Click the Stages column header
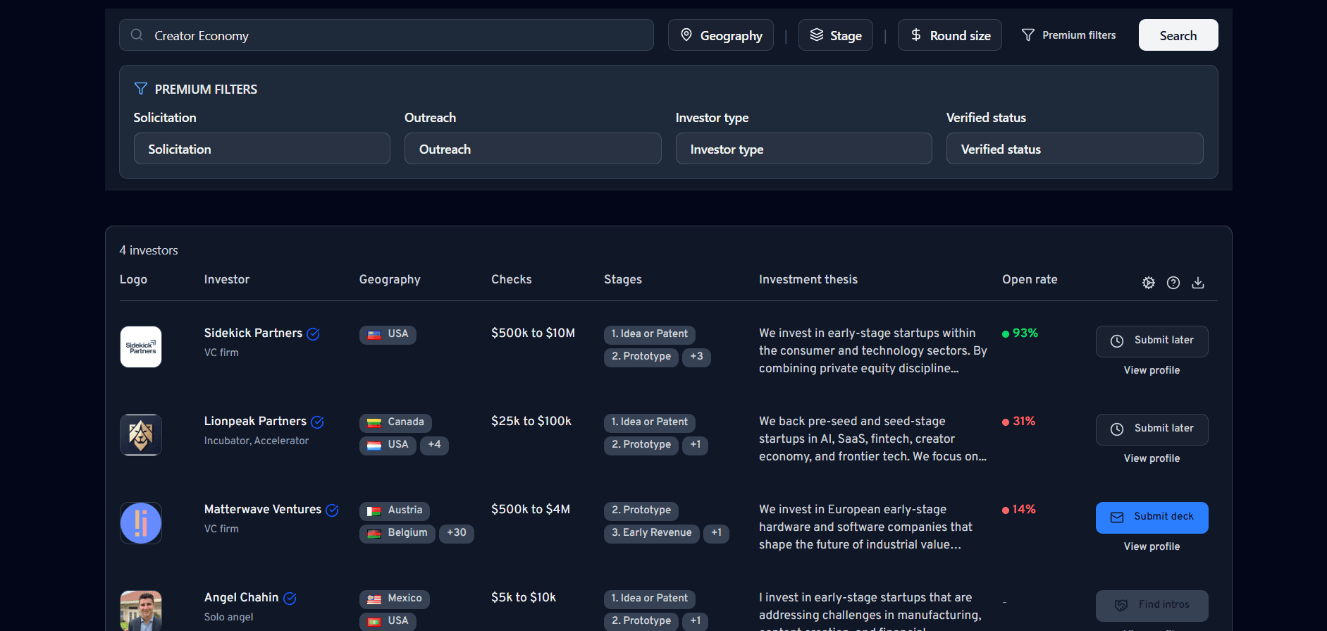The height and width of the screenshot is (631, 1327). click(623, 279)
